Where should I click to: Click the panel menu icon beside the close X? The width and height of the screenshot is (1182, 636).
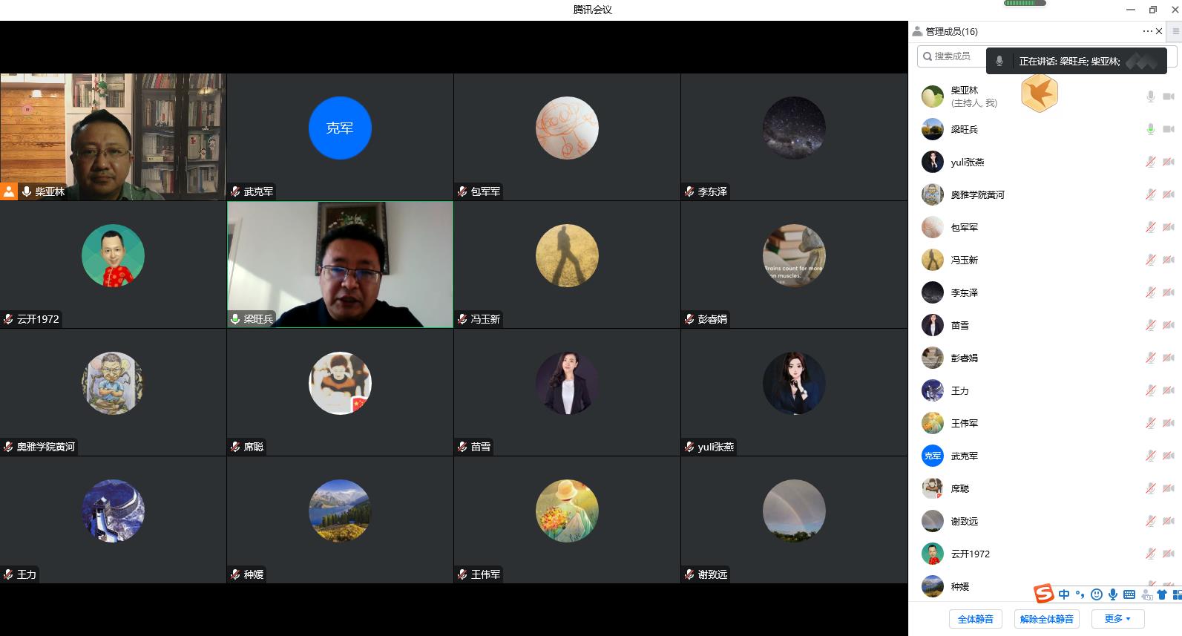coord(1175,31)
